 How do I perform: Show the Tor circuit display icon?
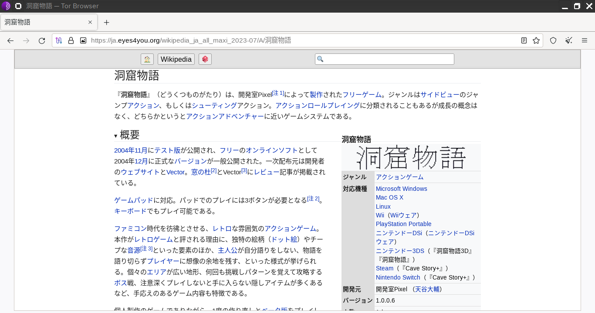pyautogui.click(x=59, y=40)
